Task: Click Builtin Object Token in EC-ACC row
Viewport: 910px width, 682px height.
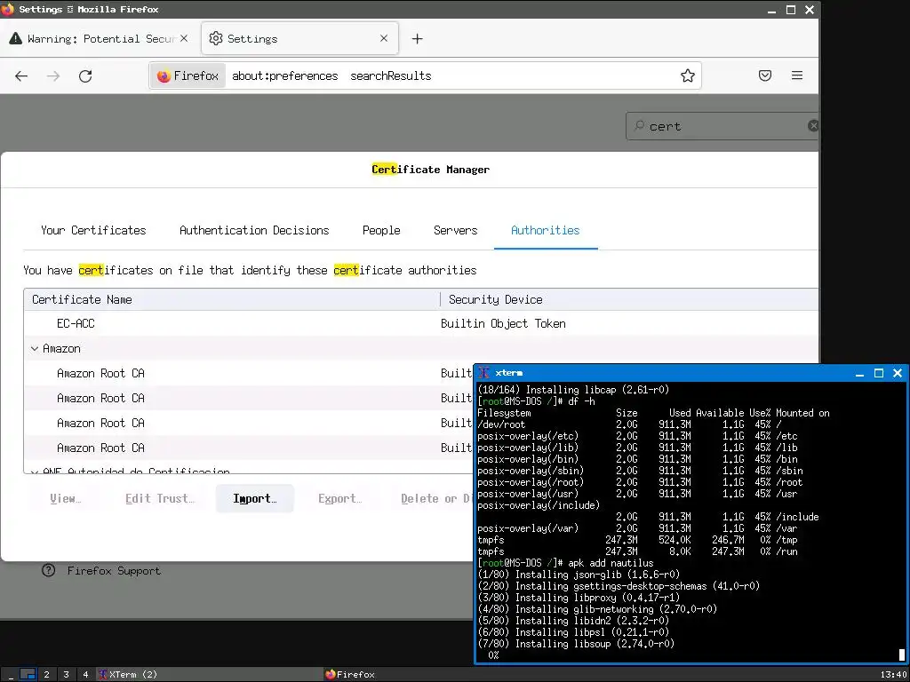Action: [x=503, y=323]
